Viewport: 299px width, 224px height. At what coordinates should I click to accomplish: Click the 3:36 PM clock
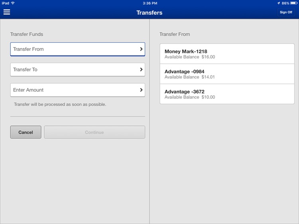tap(150, 3)
